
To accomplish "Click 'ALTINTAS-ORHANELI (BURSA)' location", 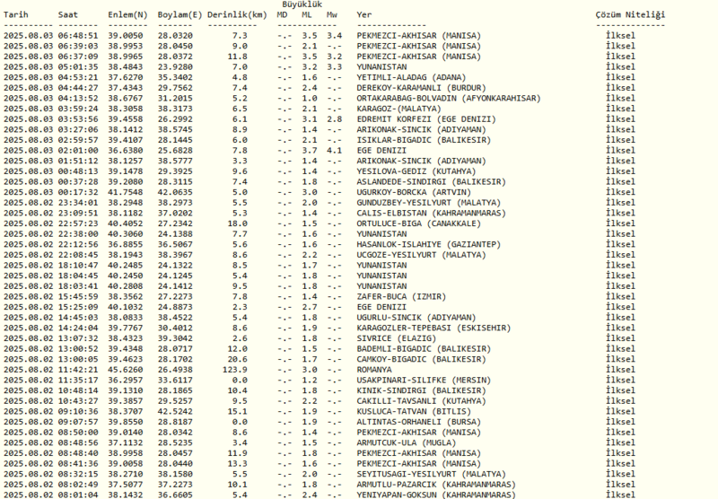I will tap(418, 423).
